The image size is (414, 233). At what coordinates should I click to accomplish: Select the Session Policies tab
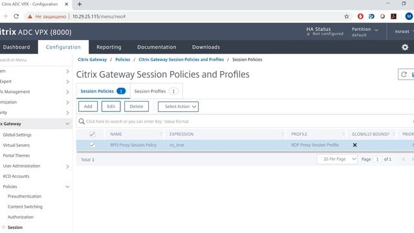103,91
